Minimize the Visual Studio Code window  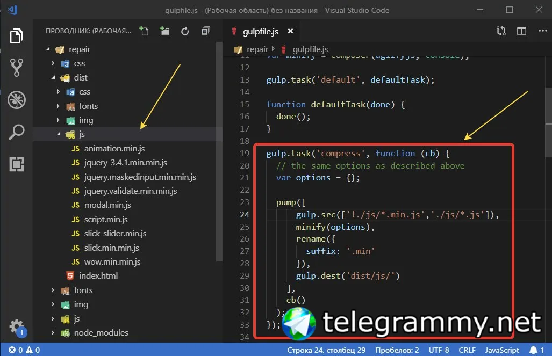point(480,10)
